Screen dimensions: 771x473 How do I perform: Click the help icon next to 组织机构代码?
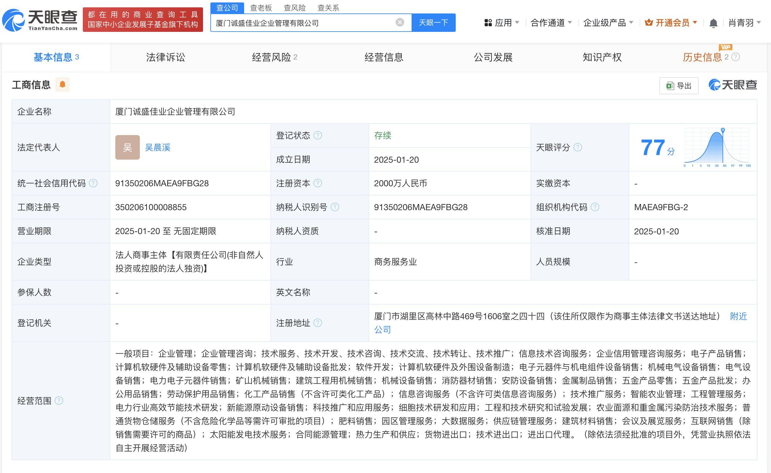tap(595, 207)
